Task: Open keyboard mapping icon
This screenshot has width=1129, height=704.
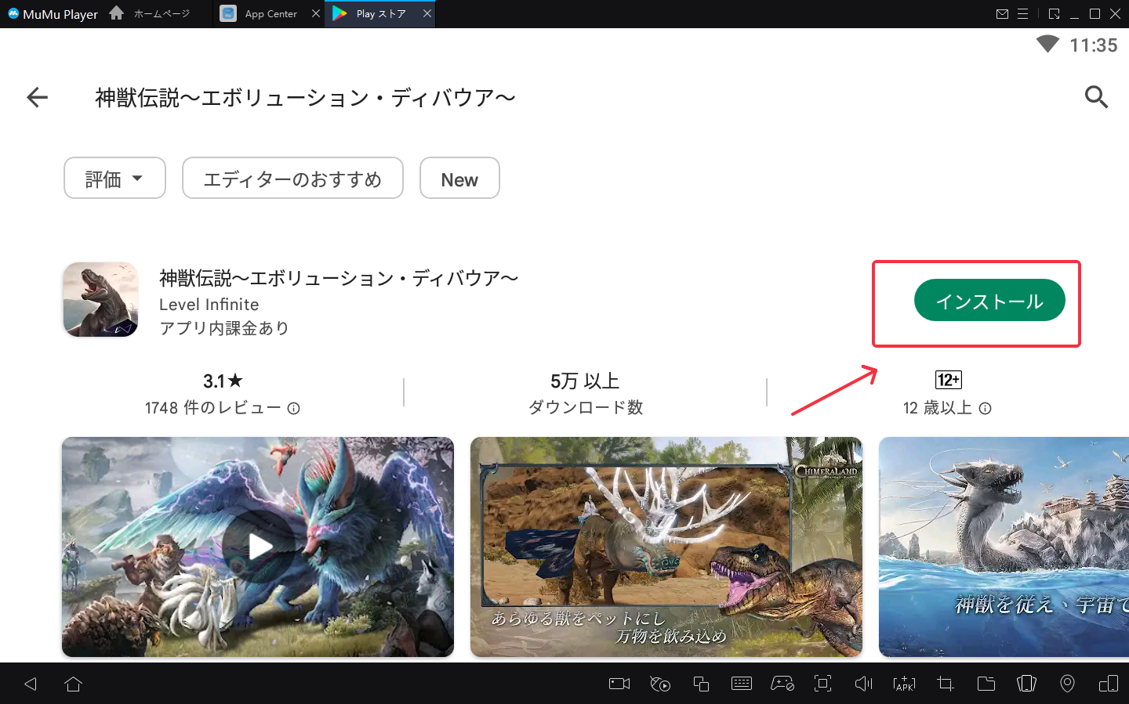Action: 742,684
